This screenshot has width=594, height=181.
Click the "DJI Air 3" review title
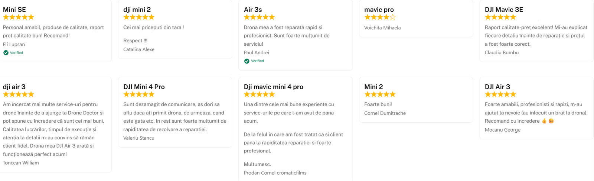tap(497, 87)
